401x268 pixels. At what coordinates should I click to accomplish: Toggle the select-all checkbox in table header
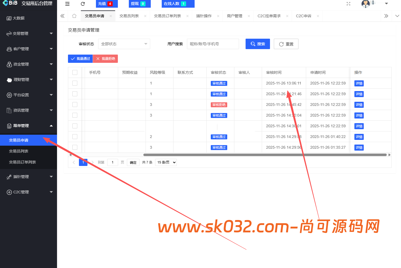point(75,72)
